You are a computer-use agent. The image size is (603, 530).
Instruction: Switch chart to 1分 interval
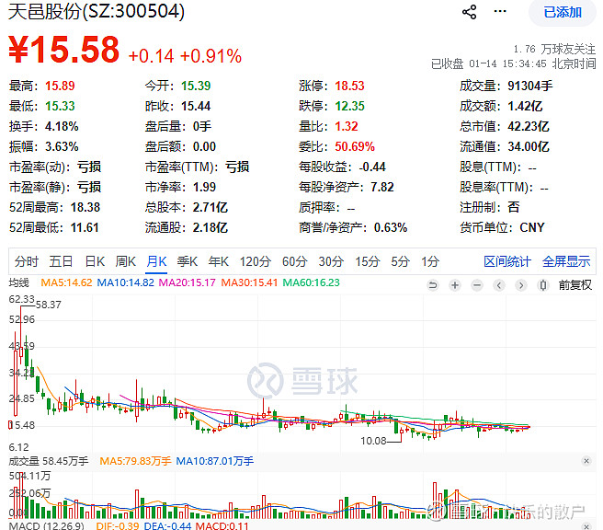point(430,261)
